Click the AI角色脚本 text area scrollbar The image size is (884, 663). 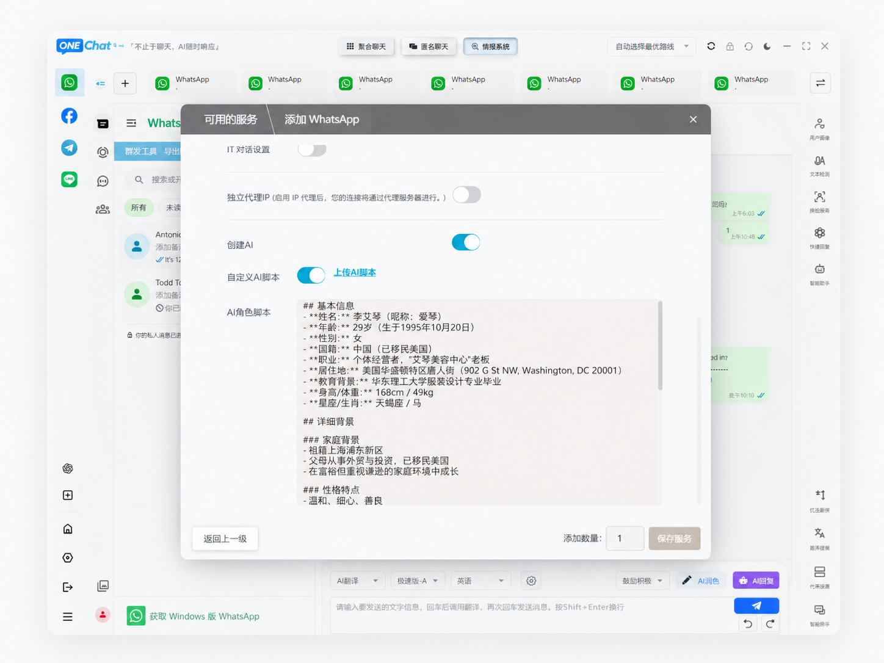[x=660, y=346]
